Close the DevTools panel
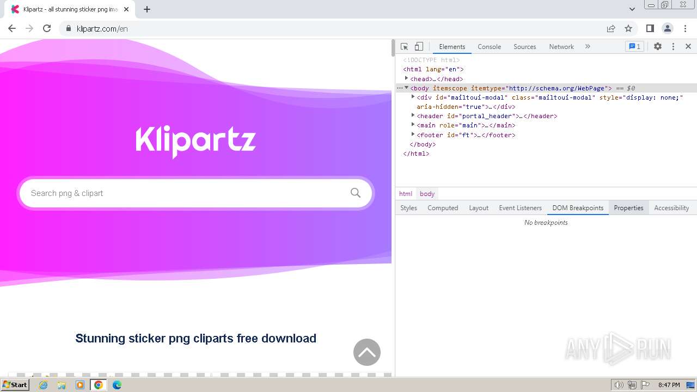 tap(688, 47)
